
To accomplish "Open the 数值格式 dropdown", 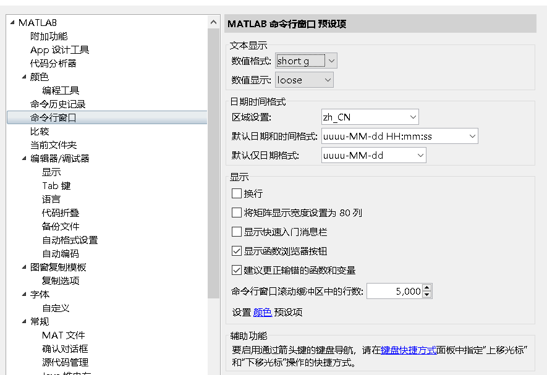I will pos(333,61).
